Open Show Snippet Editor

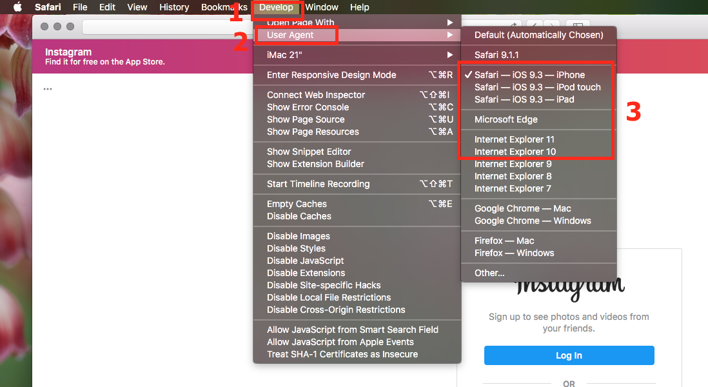[x=357, y=152]
